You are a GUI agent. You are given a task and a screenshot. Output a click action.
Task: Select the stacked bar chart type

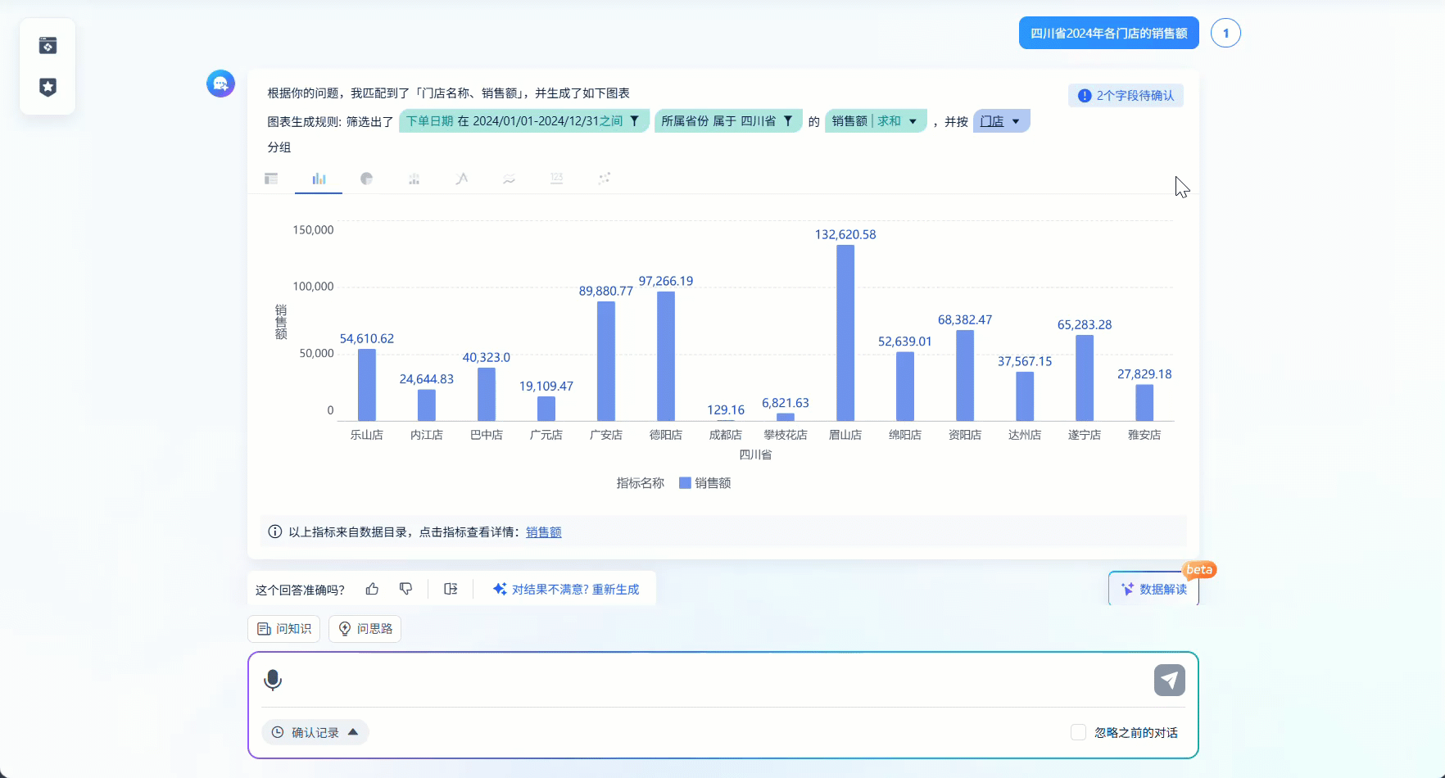414,179
